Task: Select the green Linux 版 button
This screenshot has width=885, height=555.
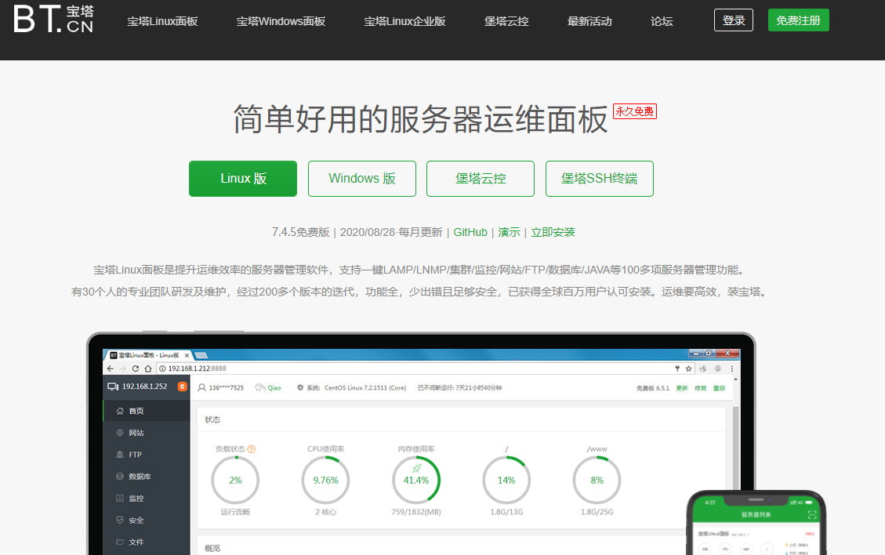Action: (x=243, y=179)
